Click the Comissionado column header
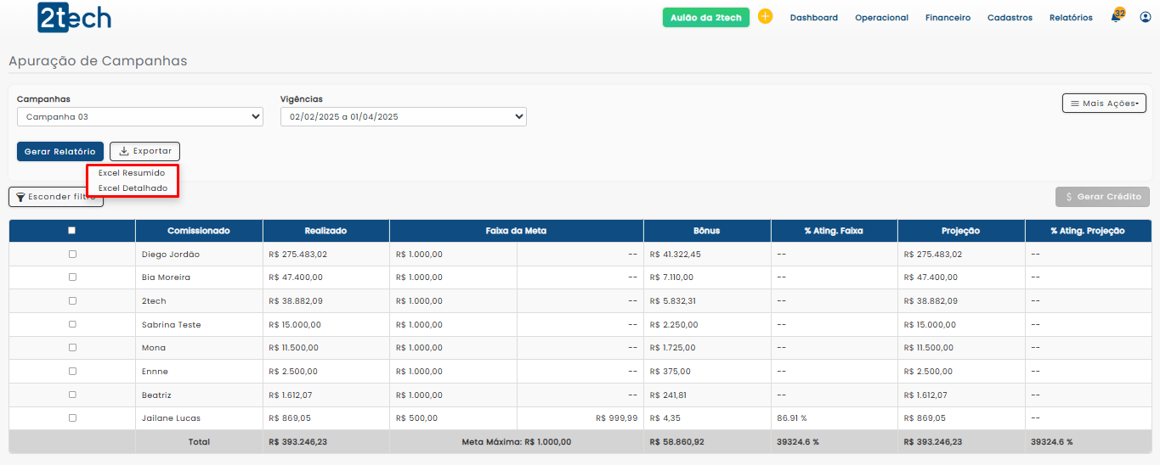 198,231
